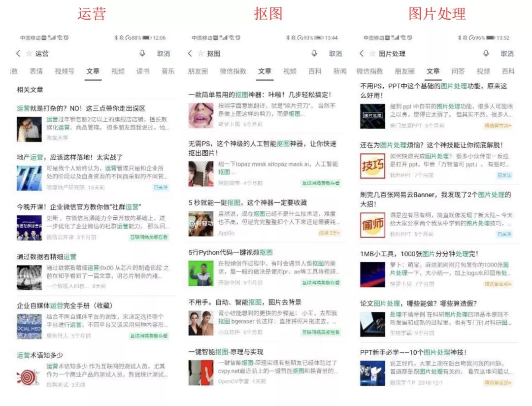Viewport: 532px width, 406px height.
Task: Tap 偷师 thumbnail in 图片处理 results
Action: point(373,225)
